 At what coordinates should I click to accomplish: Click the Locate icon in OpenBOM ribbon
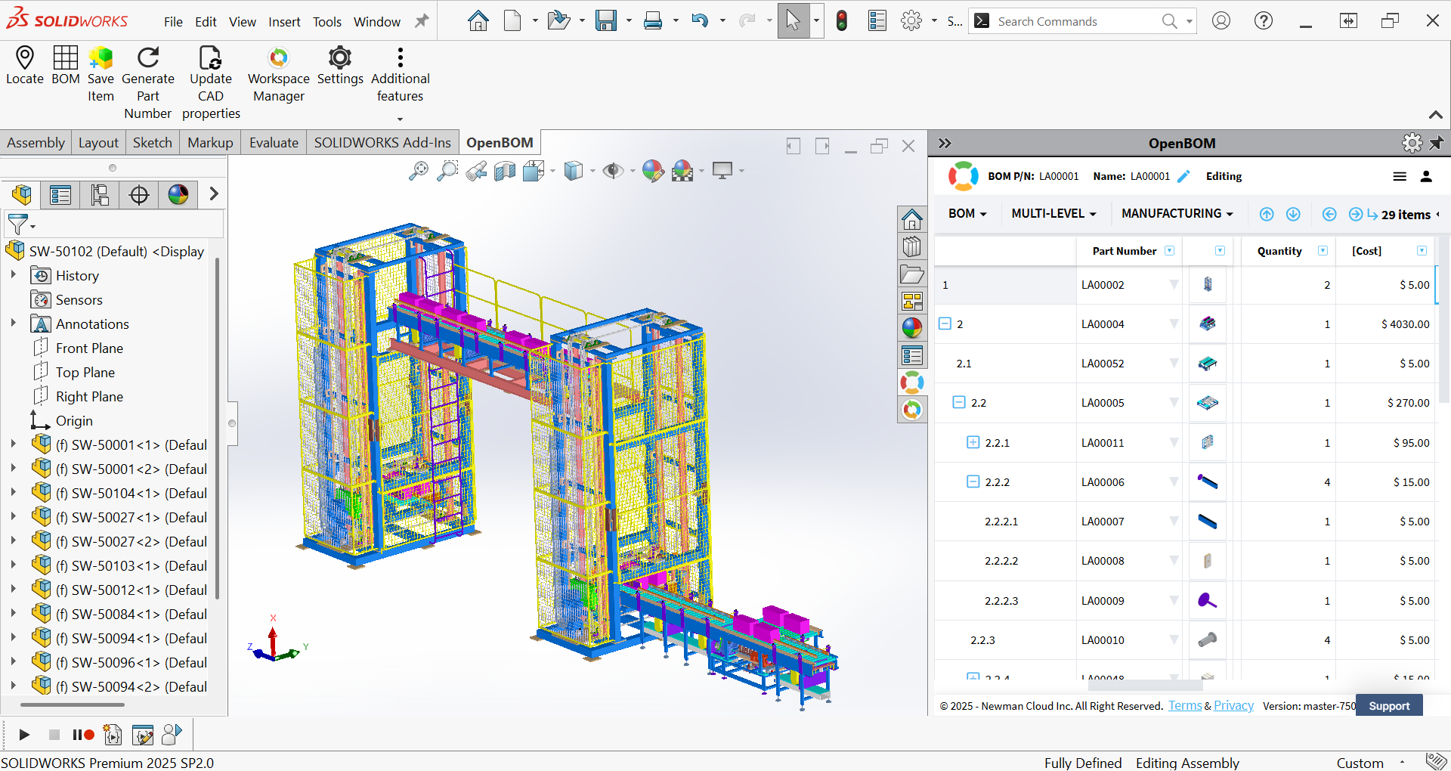tap(24, 57)
